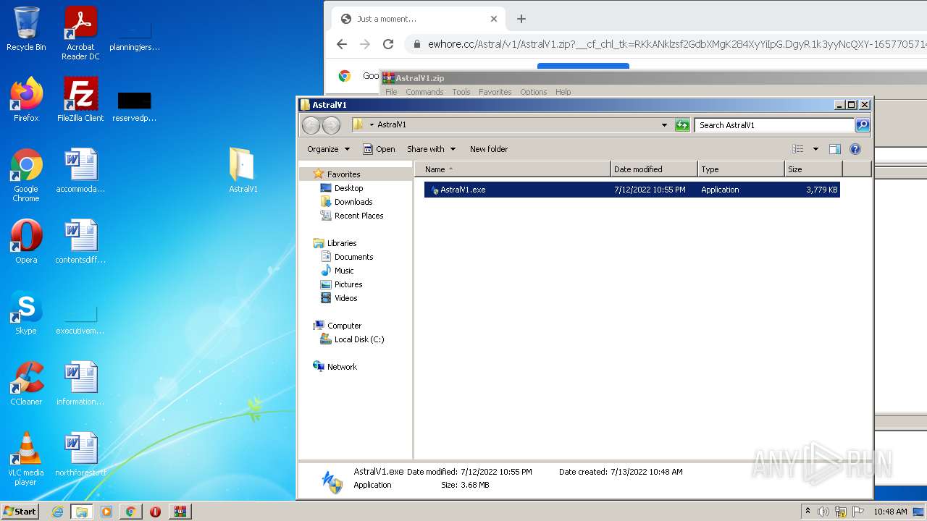This screenshot has height=521, width=927.
Task: Toggle the Explorer preview pane button
Action: [x=834, y=149]
